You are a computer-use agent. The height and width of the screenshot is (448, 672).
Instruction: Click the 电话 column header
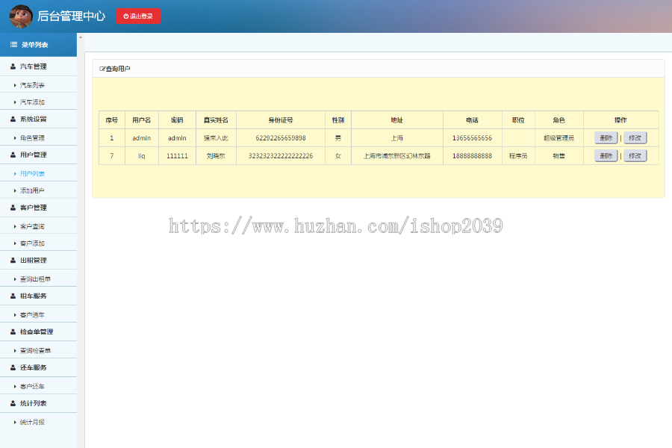(x=473, y=120)
